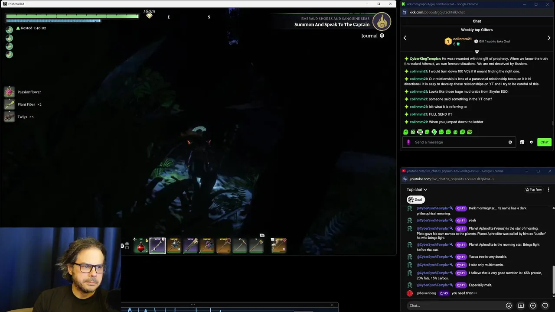Click the YouTube popout address bar URL
Image resolution: width=555 pixels, height=312 pixels.
(452, 179)
